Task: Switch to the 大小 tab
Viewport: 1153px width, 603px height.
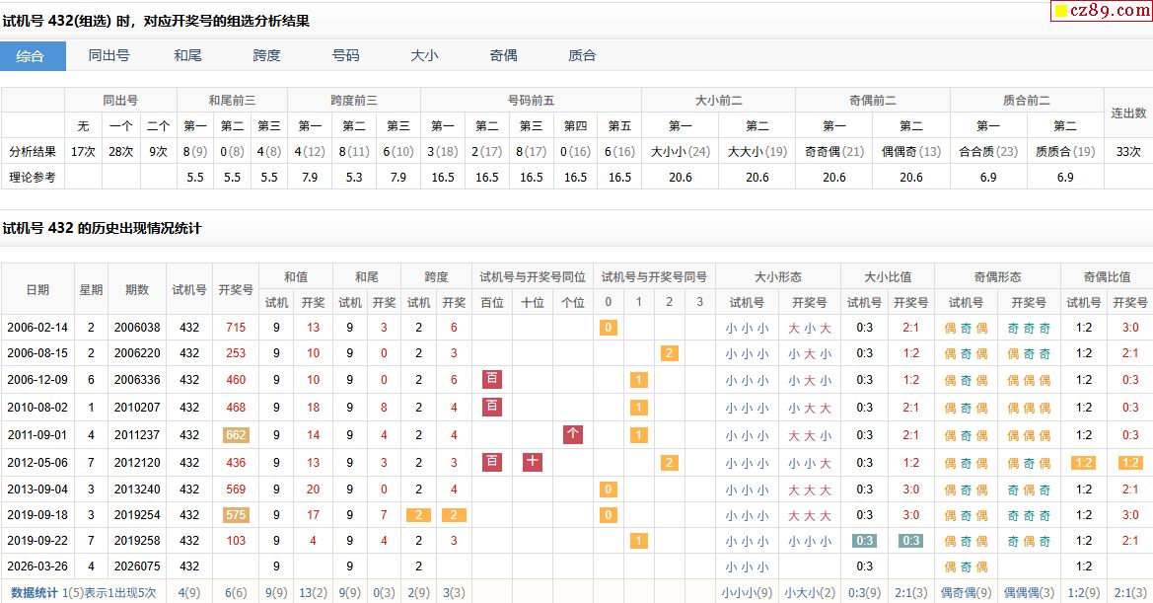Action: click(x=424, y=56)
